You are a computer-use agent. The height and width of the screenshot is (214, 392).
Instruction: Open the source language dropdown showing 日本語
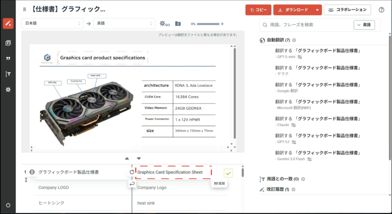click(52, 24)
